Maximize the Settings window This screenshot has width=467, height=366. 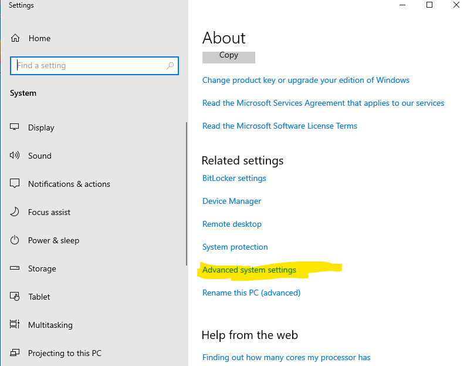(429, 5)
